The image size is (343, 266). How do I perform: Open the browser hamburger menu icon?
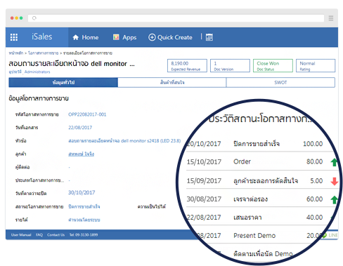click(x=331, y=18)
